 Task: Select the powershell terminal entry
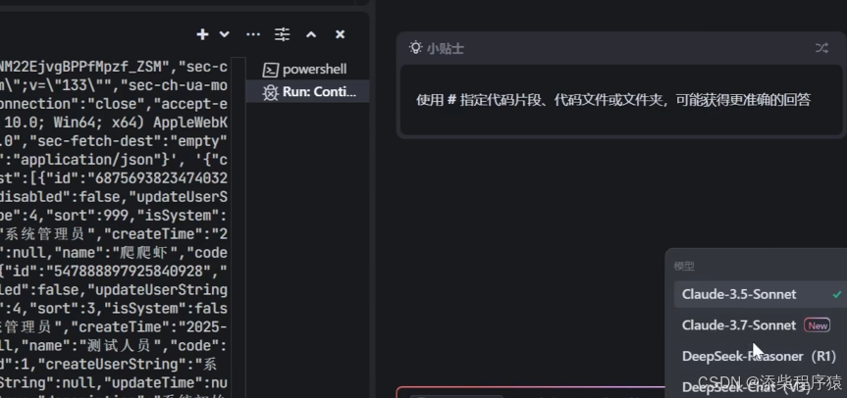pyautogui.click(x=307, y=69)
